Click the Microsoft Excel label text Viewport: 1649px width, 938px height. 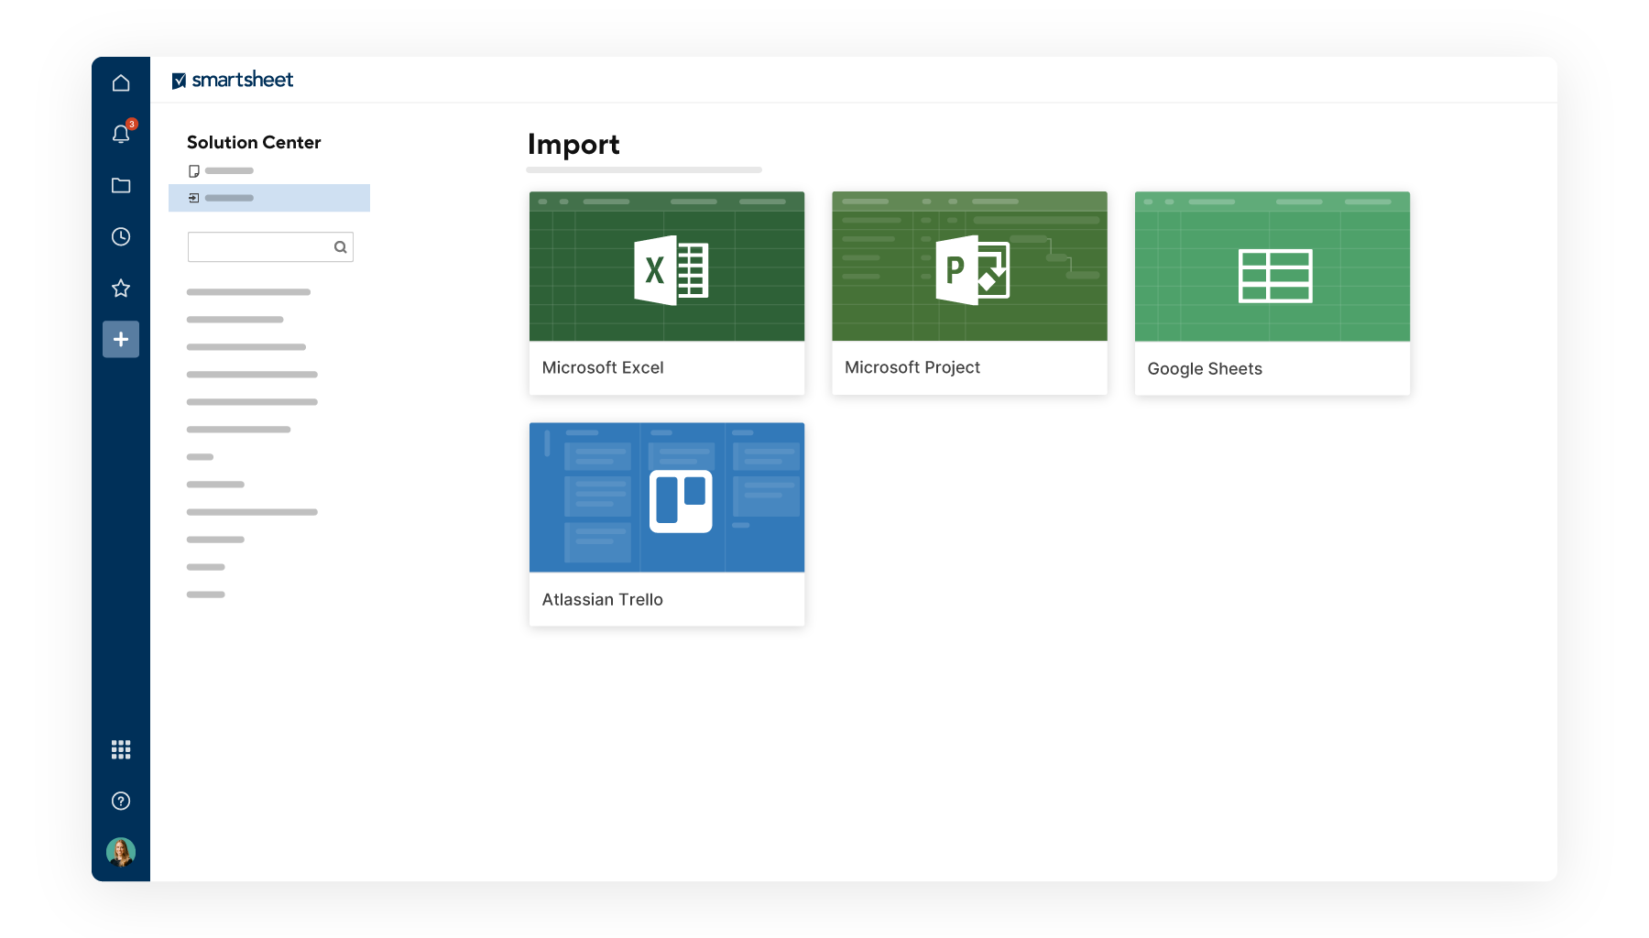click(x=603, y=367)
